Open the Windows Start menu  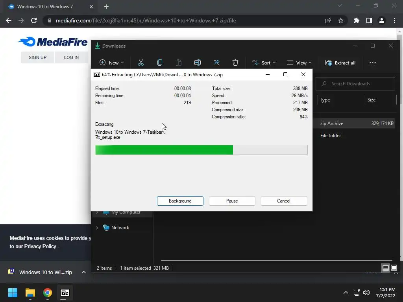(x=13, y=293)
